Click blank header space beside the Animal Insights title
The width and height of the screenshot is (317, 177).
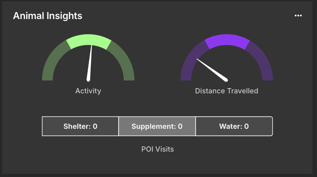186,16
